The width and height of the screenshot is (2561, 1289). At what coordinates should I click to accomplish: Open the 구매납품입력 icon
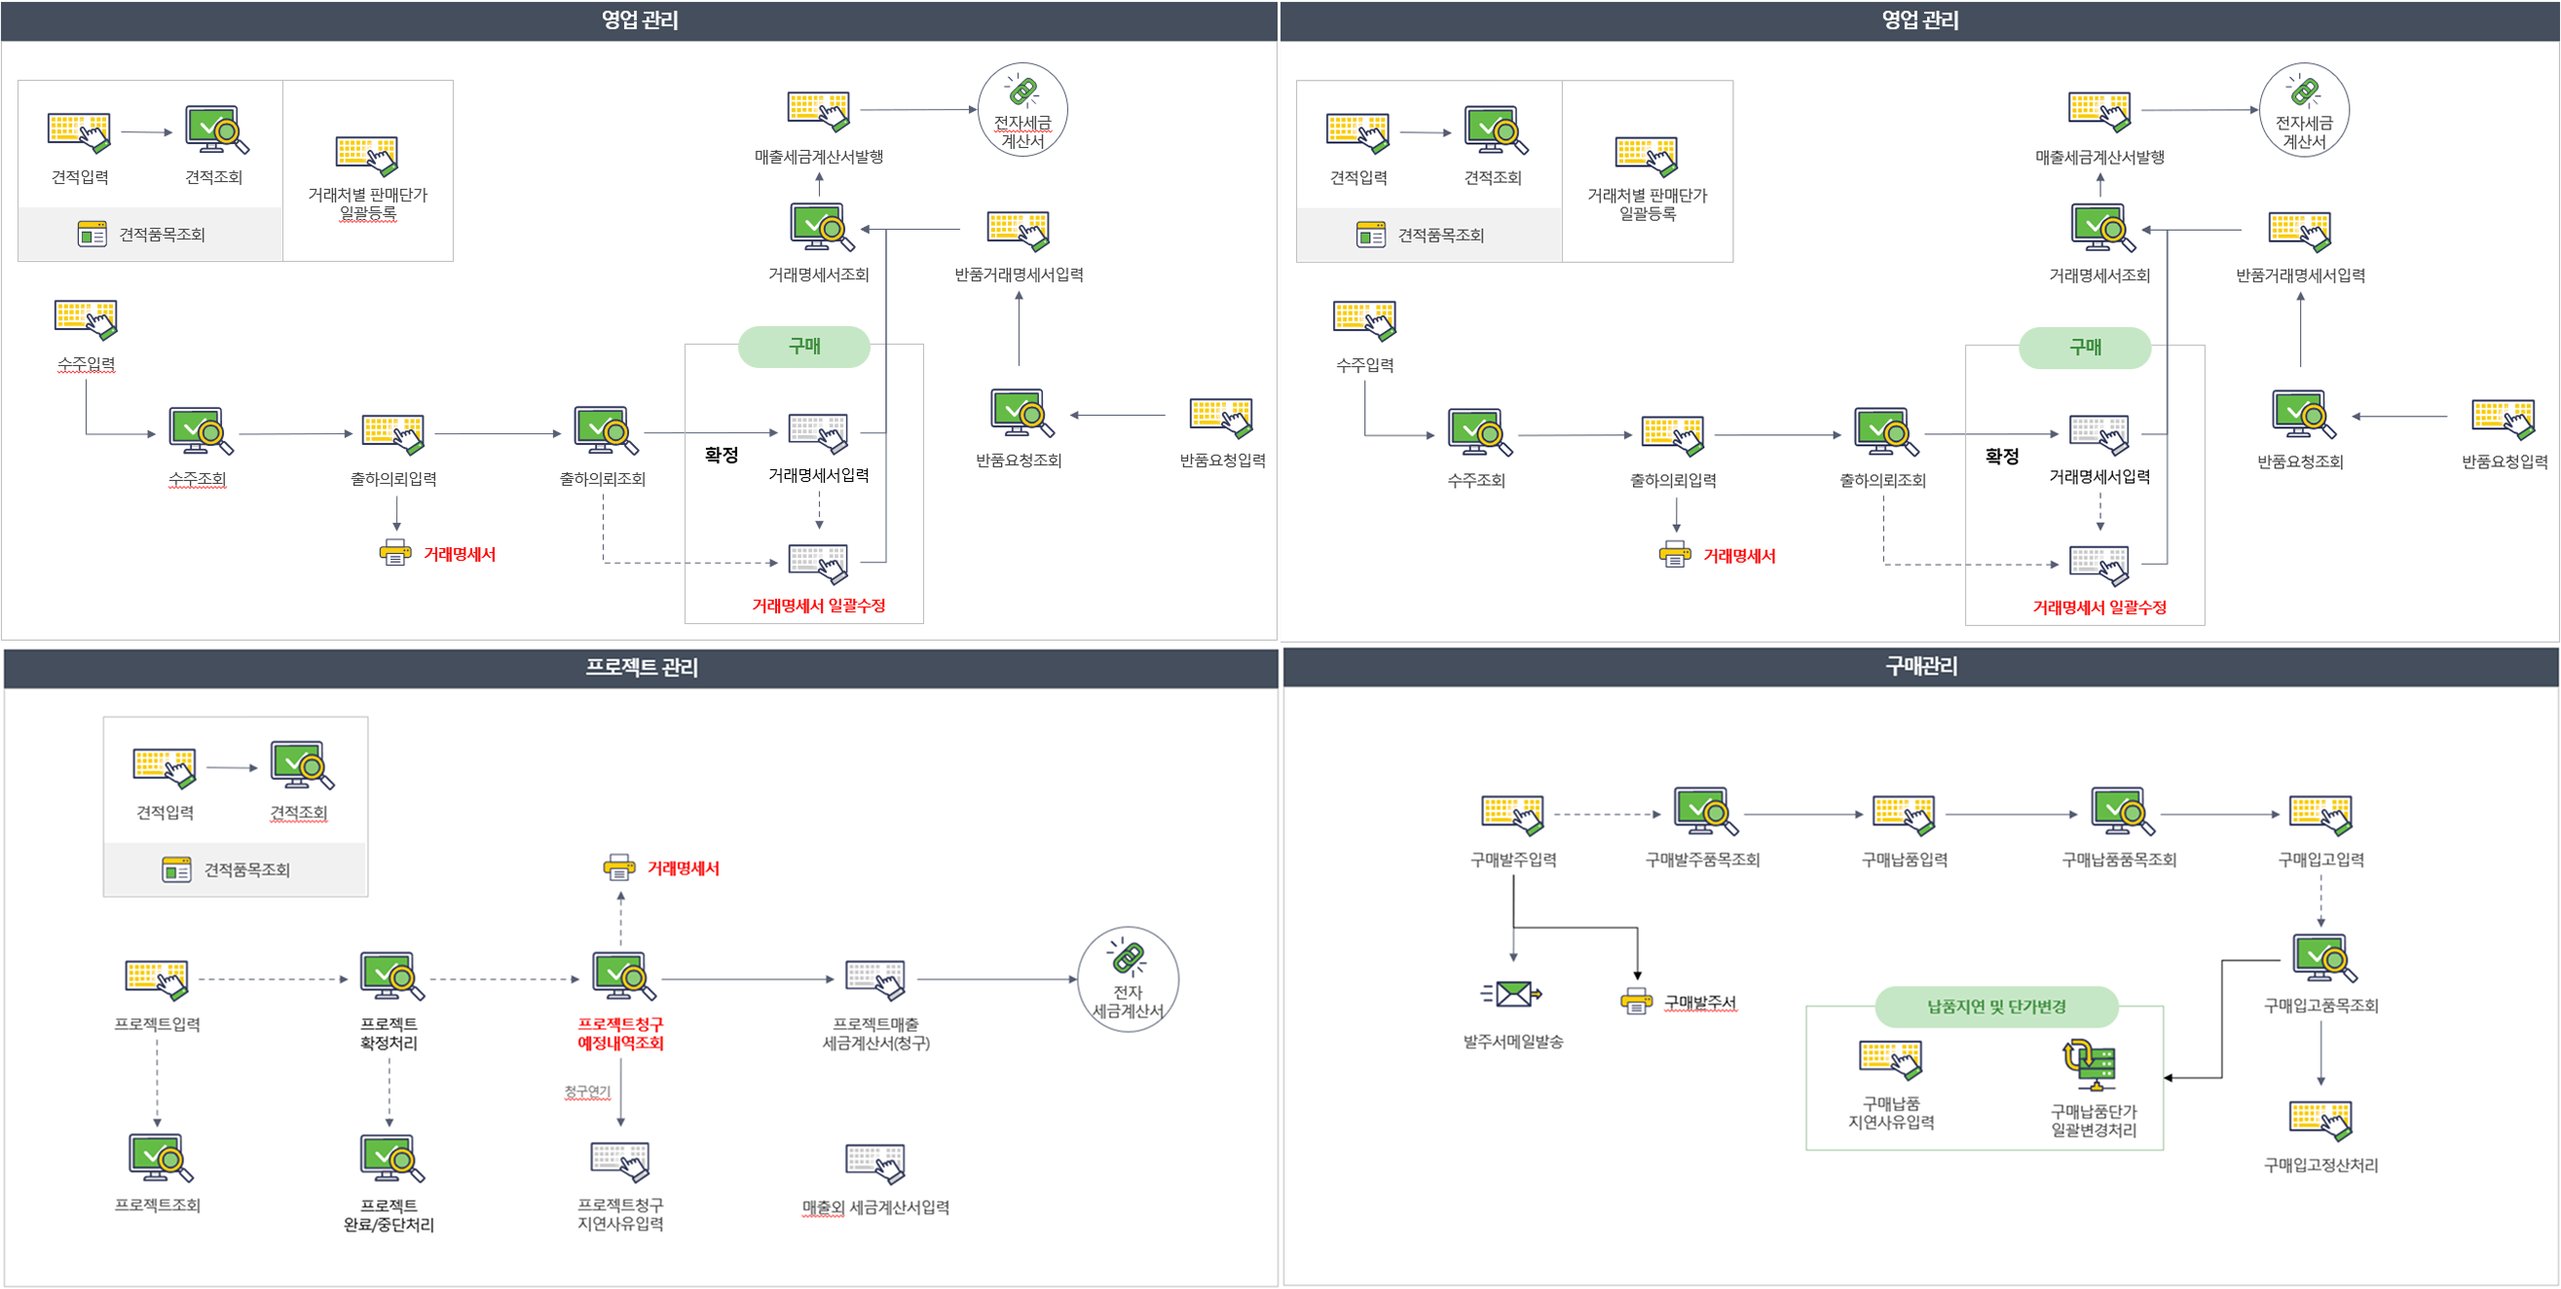[1904, 814]
